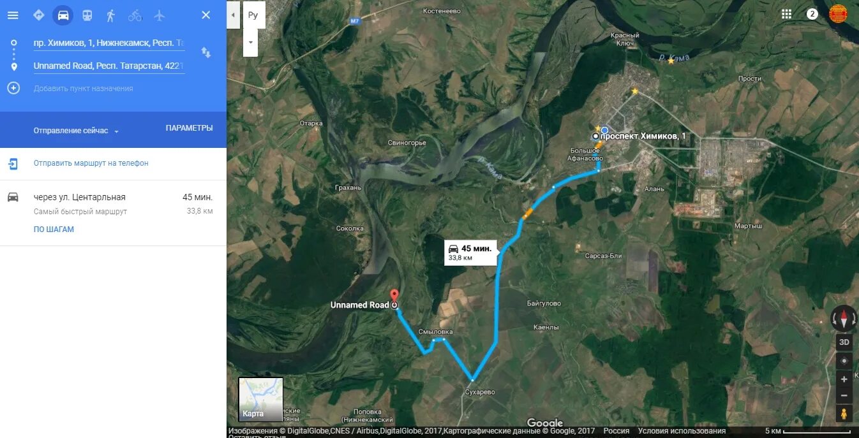Toggle the 3D map view
The image size is (859, 438).
tap(844, 342)
